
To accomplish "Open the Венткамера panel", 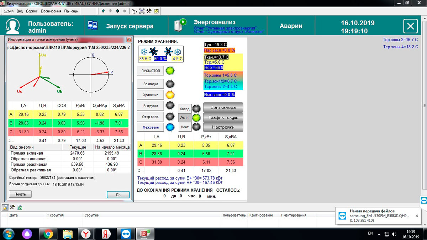I will click(223, 107).
